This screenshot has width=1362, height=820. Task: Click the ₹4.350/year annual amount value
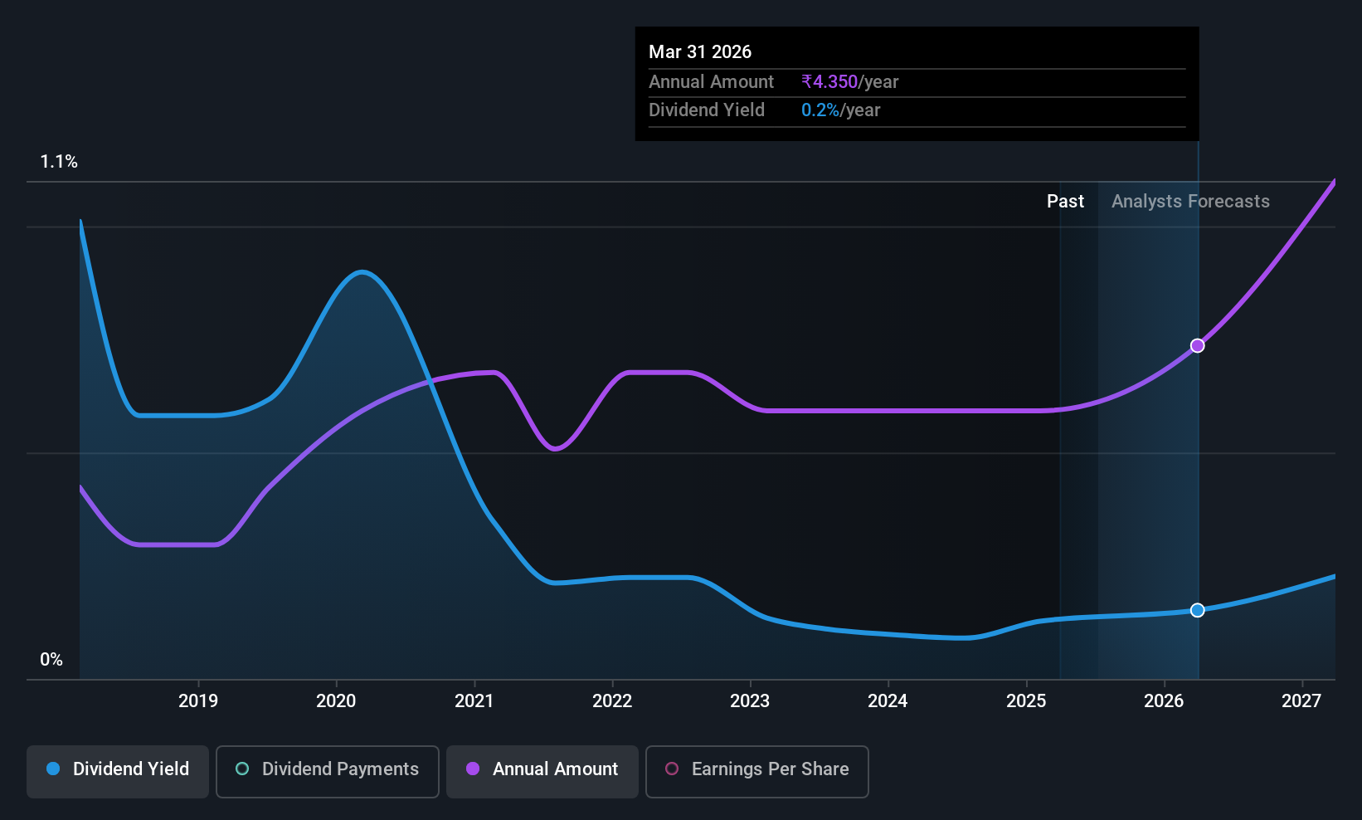click(x=849, y=82)
